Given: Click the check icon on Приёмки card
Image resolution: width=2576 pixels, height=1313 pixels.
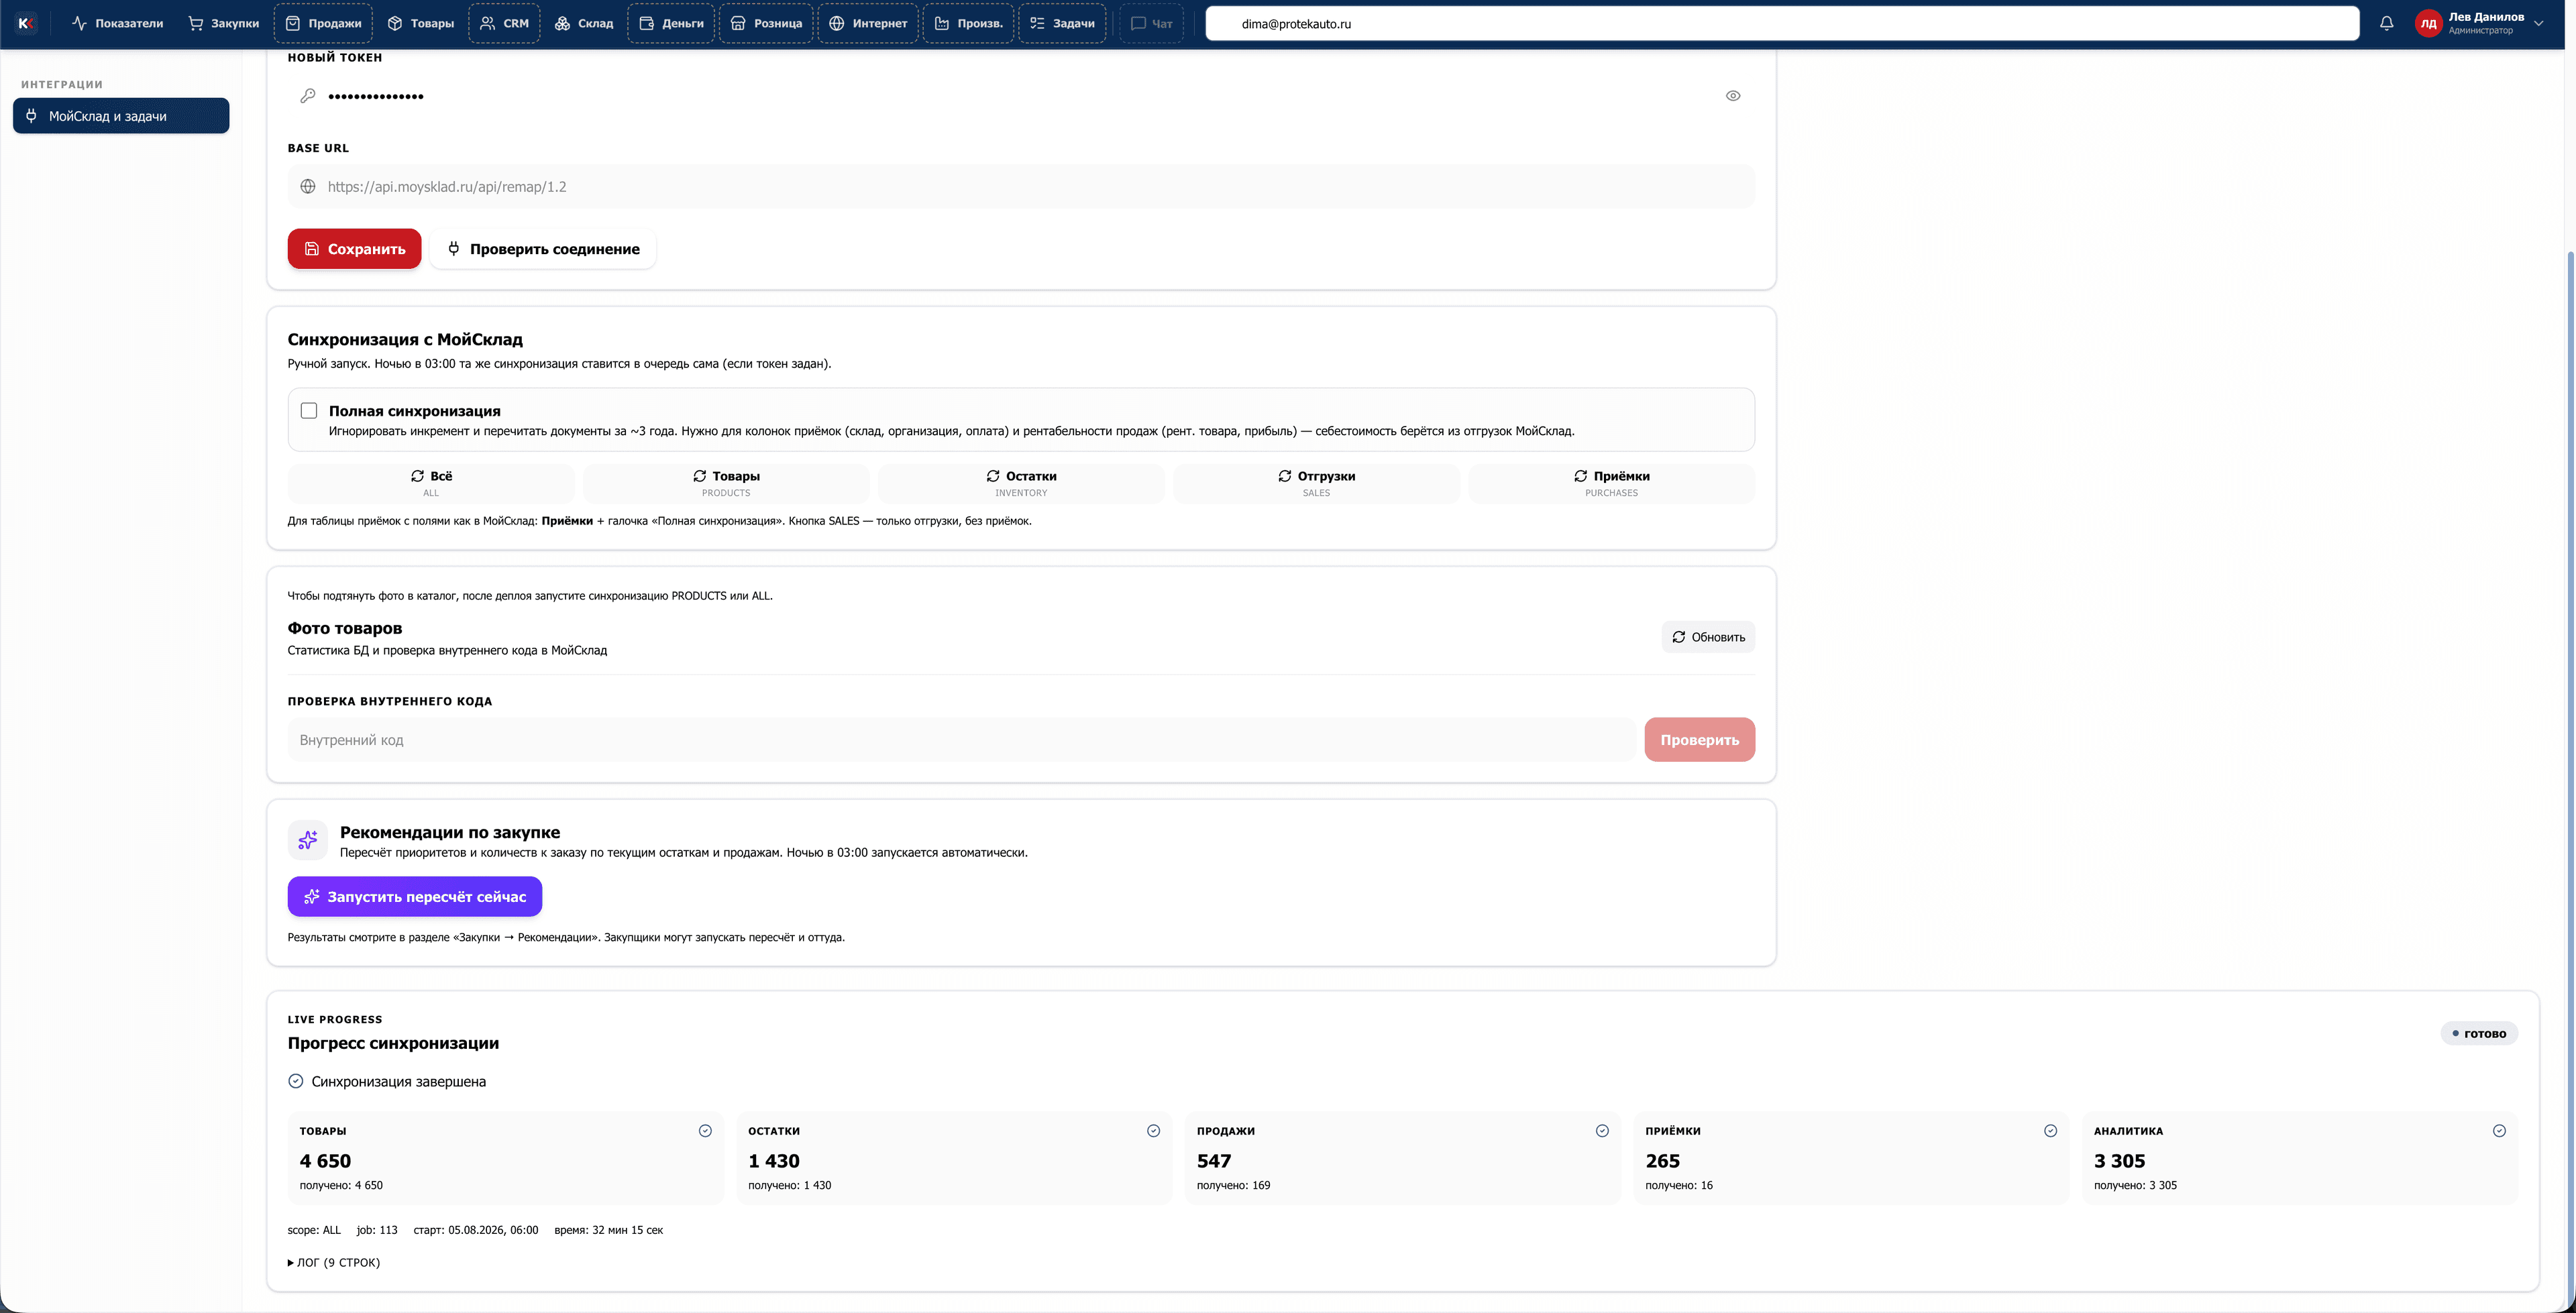Looking at the screenshot, I should point(2050,1131).
